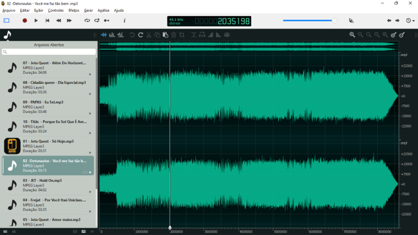Select file 10 - Titãs - Porque Eu Sei
Screen dimensions: 418x235
48,126
